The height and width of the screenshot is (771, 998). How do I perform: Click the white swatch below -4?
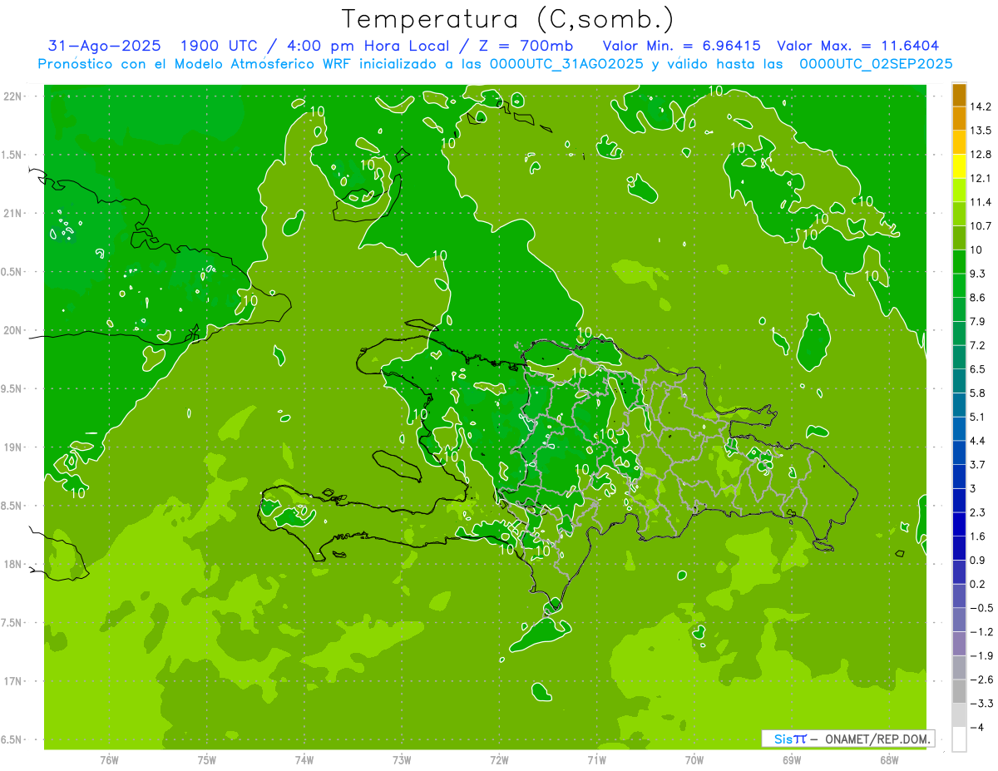tap(959, 739)
